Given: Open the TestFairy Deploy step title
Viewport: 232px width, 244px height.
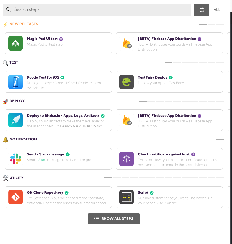Looking at the screenshot, I should click(x=152, y=77).
